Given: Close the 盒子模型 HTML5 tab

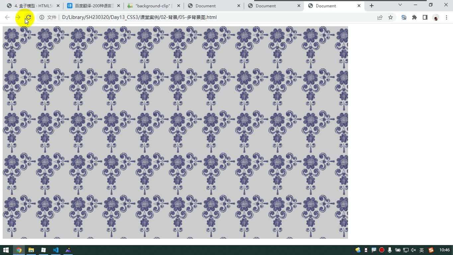Looking at the screenshot, I should pos(58,6).
